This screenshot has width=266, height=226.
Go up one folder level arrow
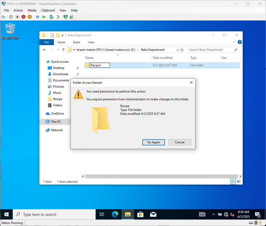(x=64, y=50)
